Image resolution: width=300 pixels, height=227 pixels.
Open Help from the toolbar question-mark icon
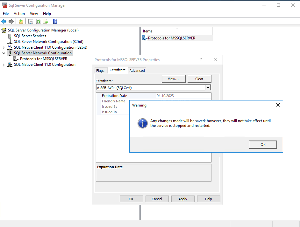tap(55, 22)
